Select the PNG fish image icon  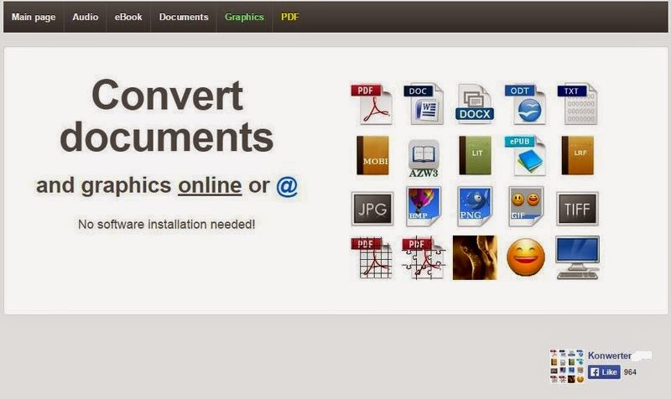coord(475,206)
